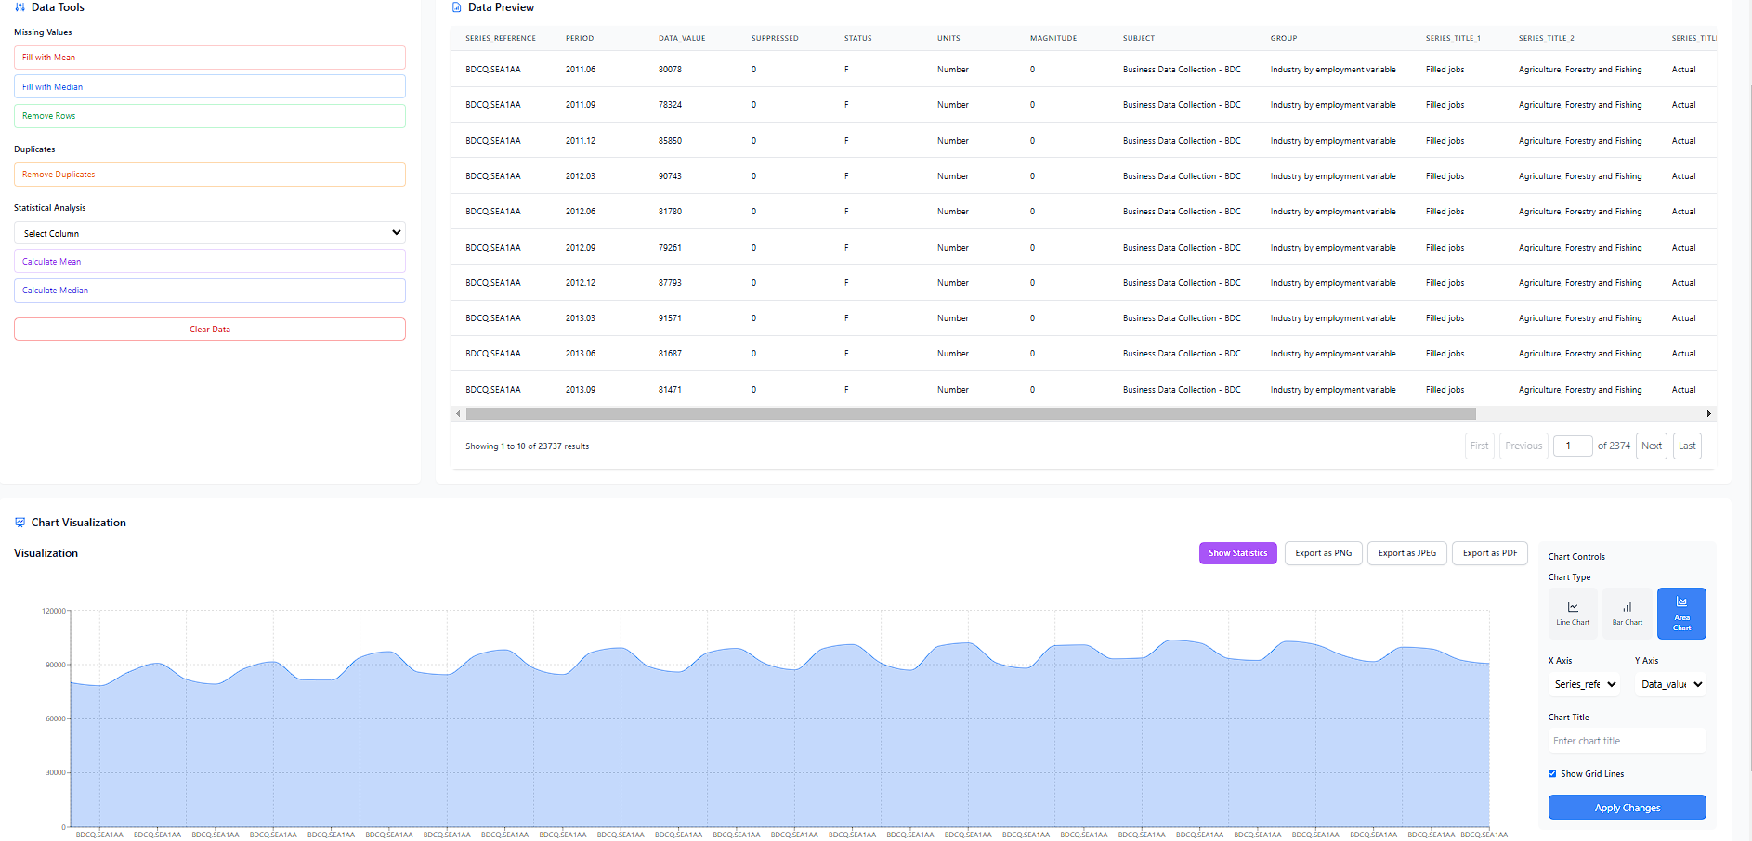Click the UNITS column header
Screen dimensions: 1752x841
948,39
